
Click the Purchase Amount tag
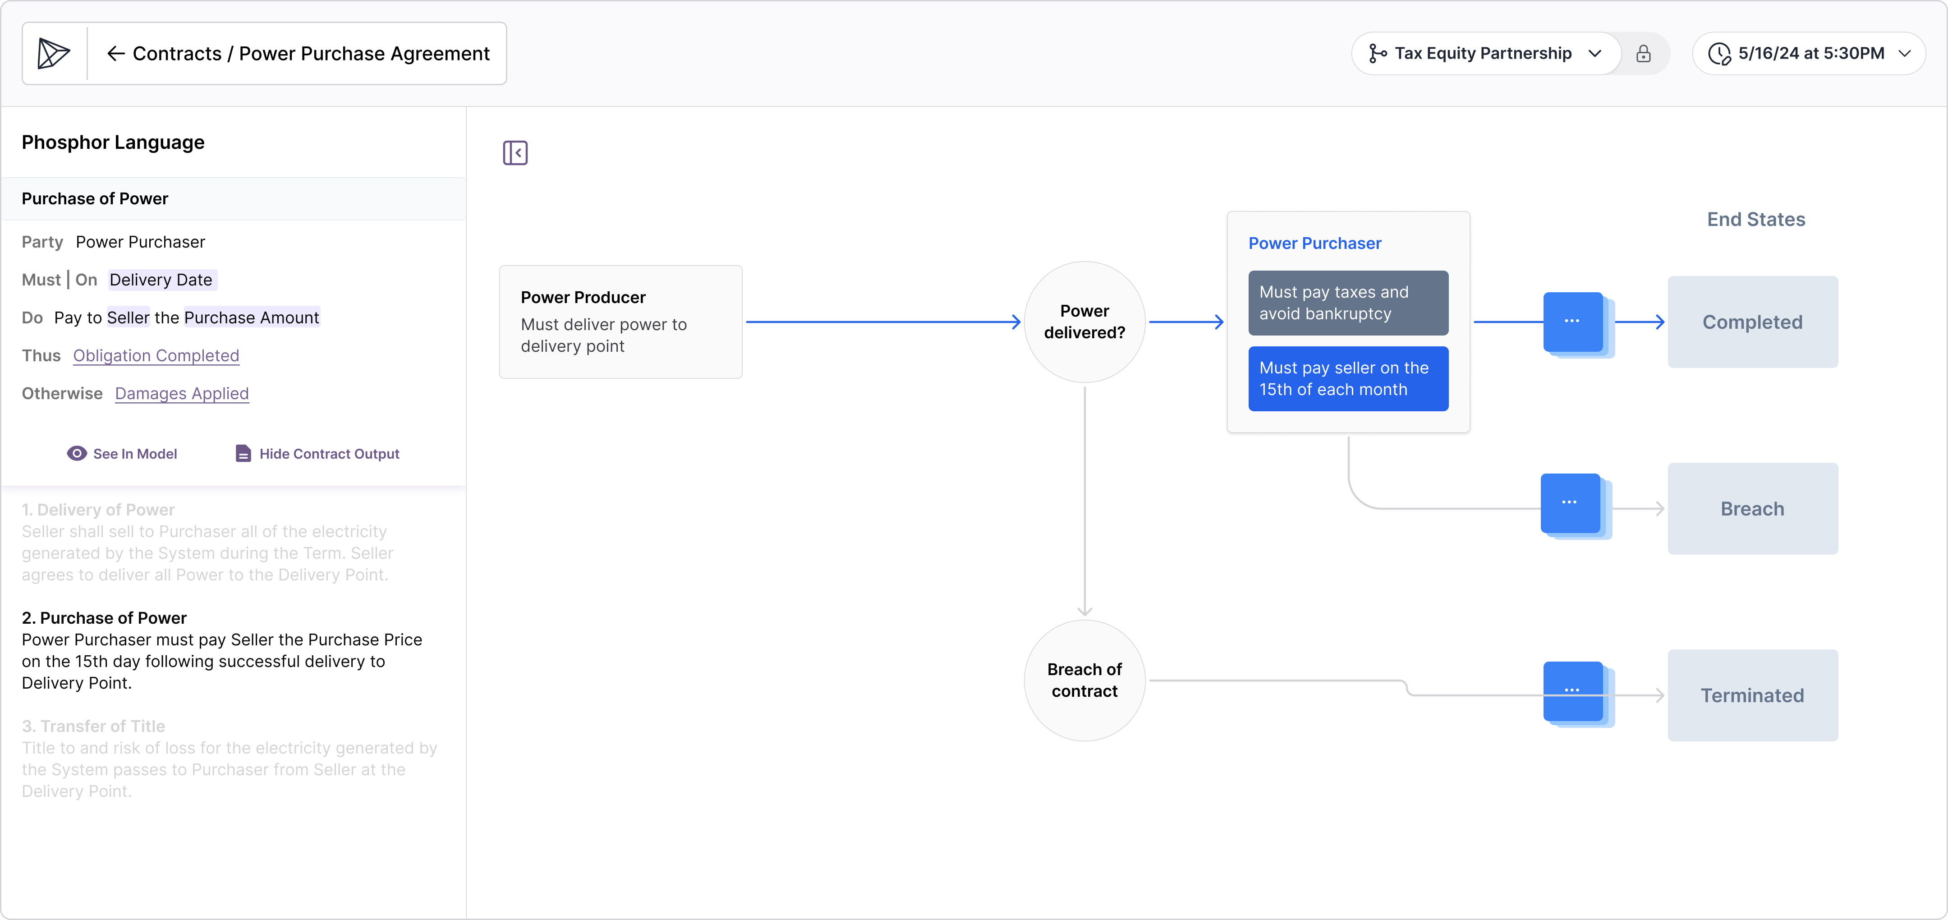(x=252, y=318)
